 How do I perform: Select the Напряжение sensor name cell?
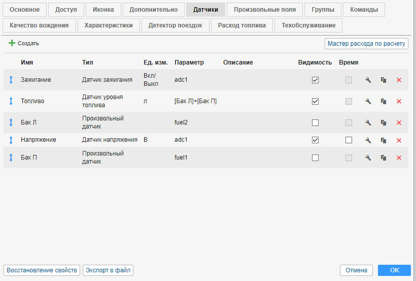(39, 140)
